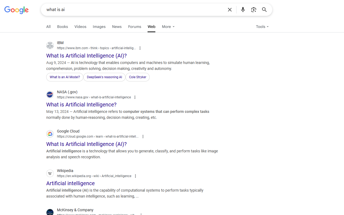Click the microphone voice search icon
The image size is (344, 215).
tap(243, 9)
